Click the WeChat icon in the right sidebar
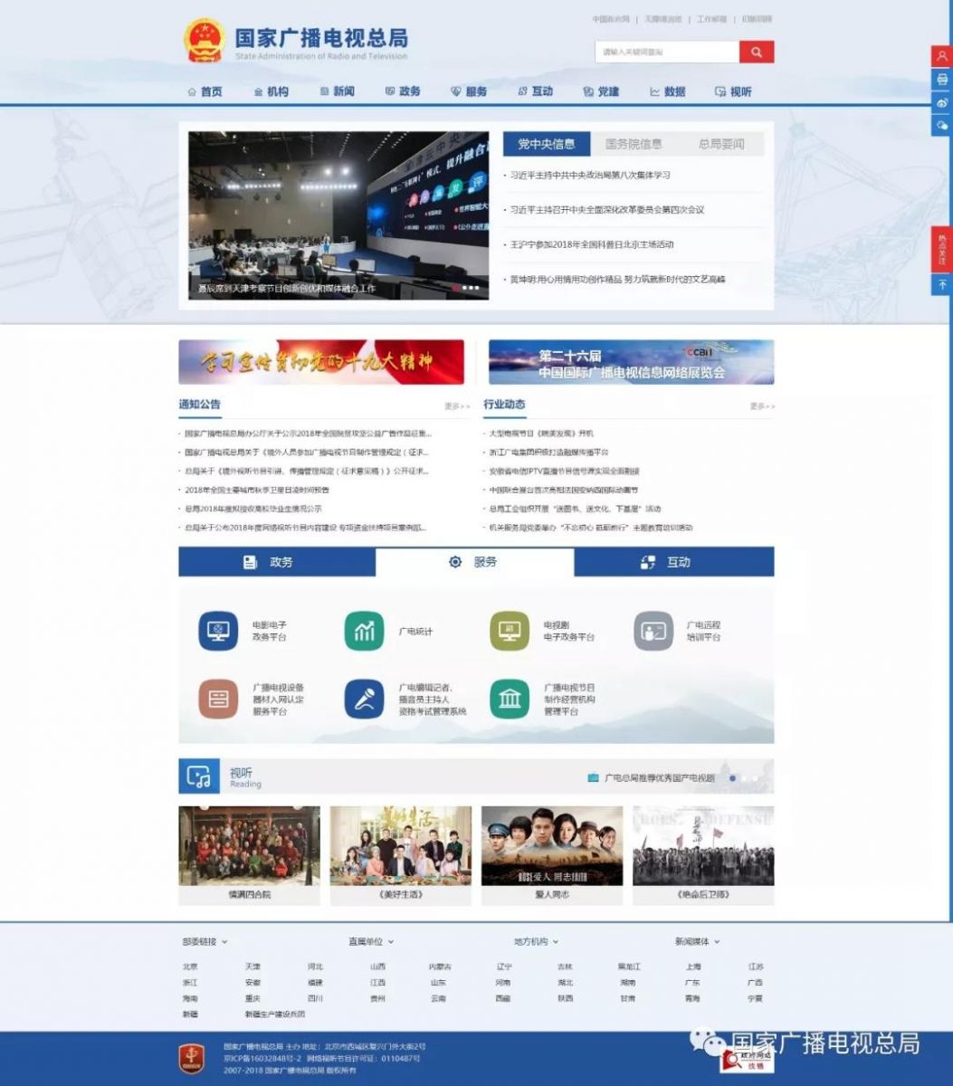Image resolution: width=953 pixels, height=1086 pixels. 942,126
